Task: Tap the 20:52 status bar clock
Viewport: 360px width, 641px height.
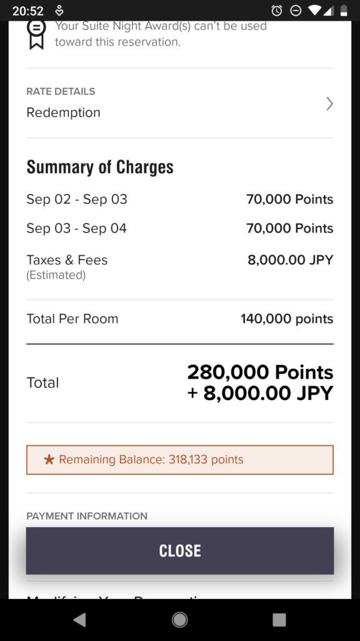Action: click(27, 11)
